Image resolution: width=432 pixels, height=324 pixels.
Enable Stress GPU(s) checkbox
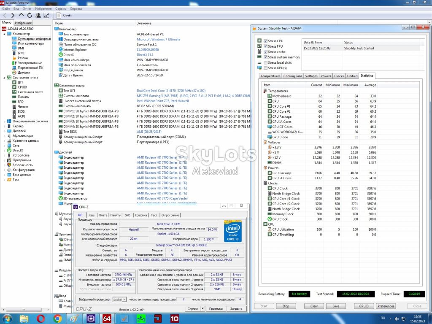265,68
